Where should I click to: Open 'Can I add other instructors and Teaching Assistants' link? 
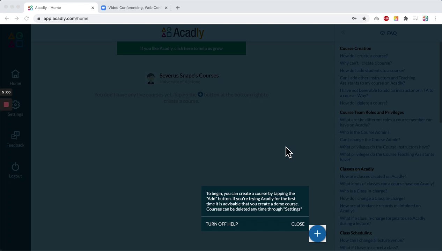pyautogui.click(x=377, y=80)
